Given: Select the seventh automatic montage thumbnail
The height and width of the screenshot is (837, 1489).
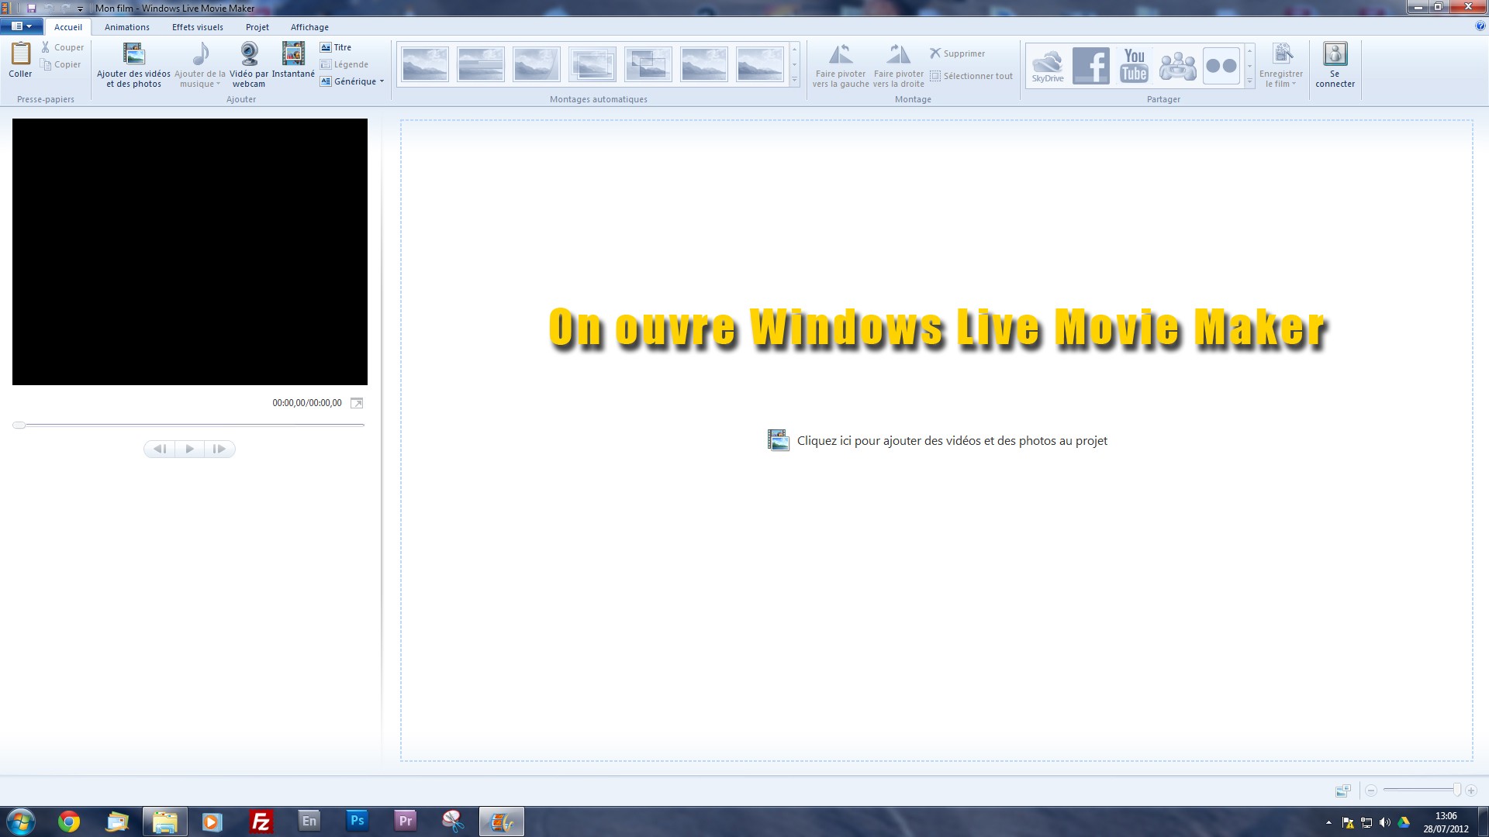Looking at the screenshot, I should pyautogui.click(x=759, y=64).
